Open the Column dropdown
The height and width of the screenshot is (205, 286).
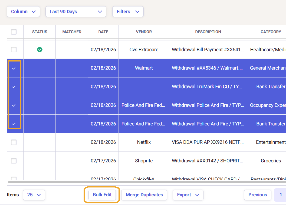23,12
